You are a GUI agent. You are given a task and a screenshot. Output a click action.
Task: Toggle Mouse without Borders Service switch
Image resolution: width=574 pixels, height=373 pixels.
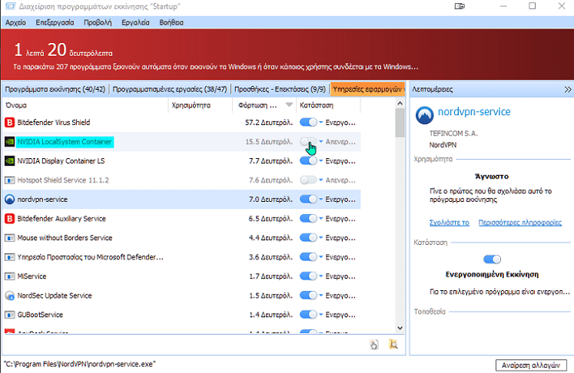308,238
